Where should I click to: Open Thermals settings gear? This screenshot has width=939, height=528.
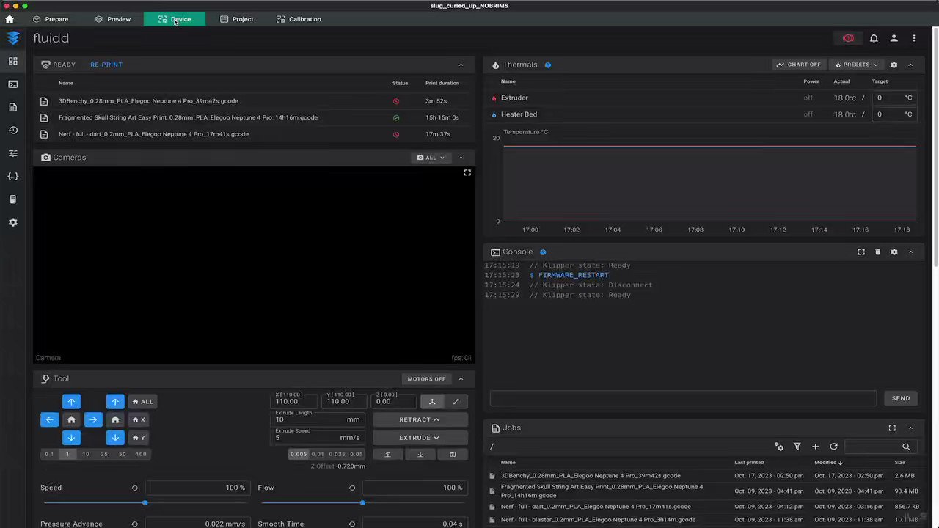(894, 65)
